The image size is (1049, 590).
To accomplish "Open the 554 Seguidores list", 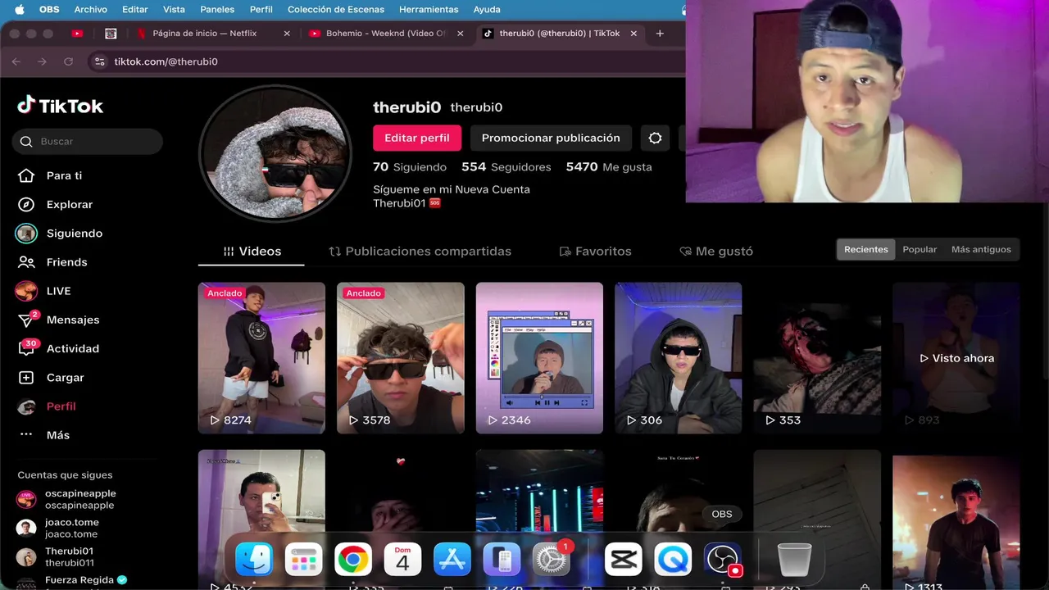I will (506, 167).
